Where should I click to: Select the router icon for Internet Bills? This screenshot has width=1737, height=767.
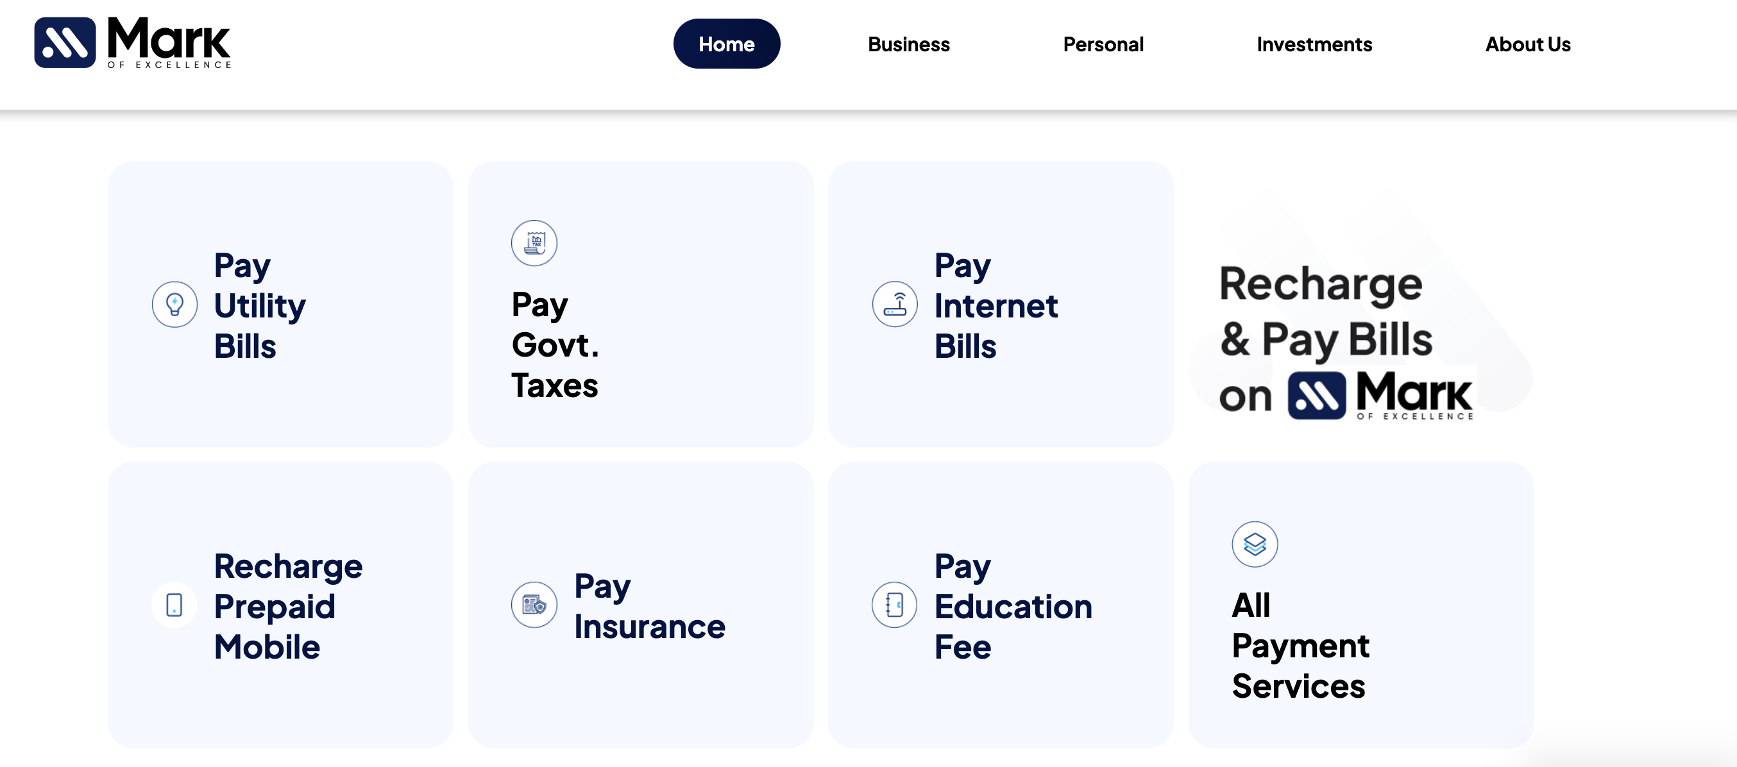point(894,304)
